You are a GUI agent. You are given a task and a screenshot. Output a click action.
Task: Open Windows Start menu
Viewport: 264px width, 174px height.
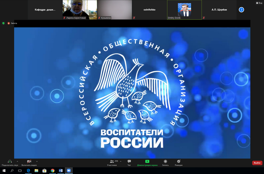click(x=4, y=171)
